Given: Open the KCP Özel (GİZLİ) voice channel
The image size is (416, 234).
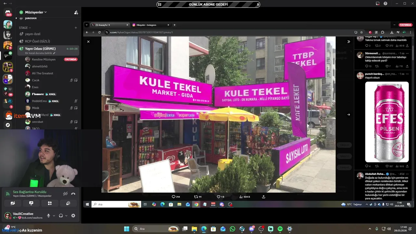Looking at the screenshot, I should (x=48, y=41).
